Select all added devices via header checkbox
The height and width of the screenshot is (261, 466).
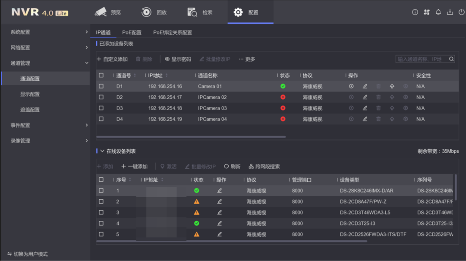(x=101, y=75)
